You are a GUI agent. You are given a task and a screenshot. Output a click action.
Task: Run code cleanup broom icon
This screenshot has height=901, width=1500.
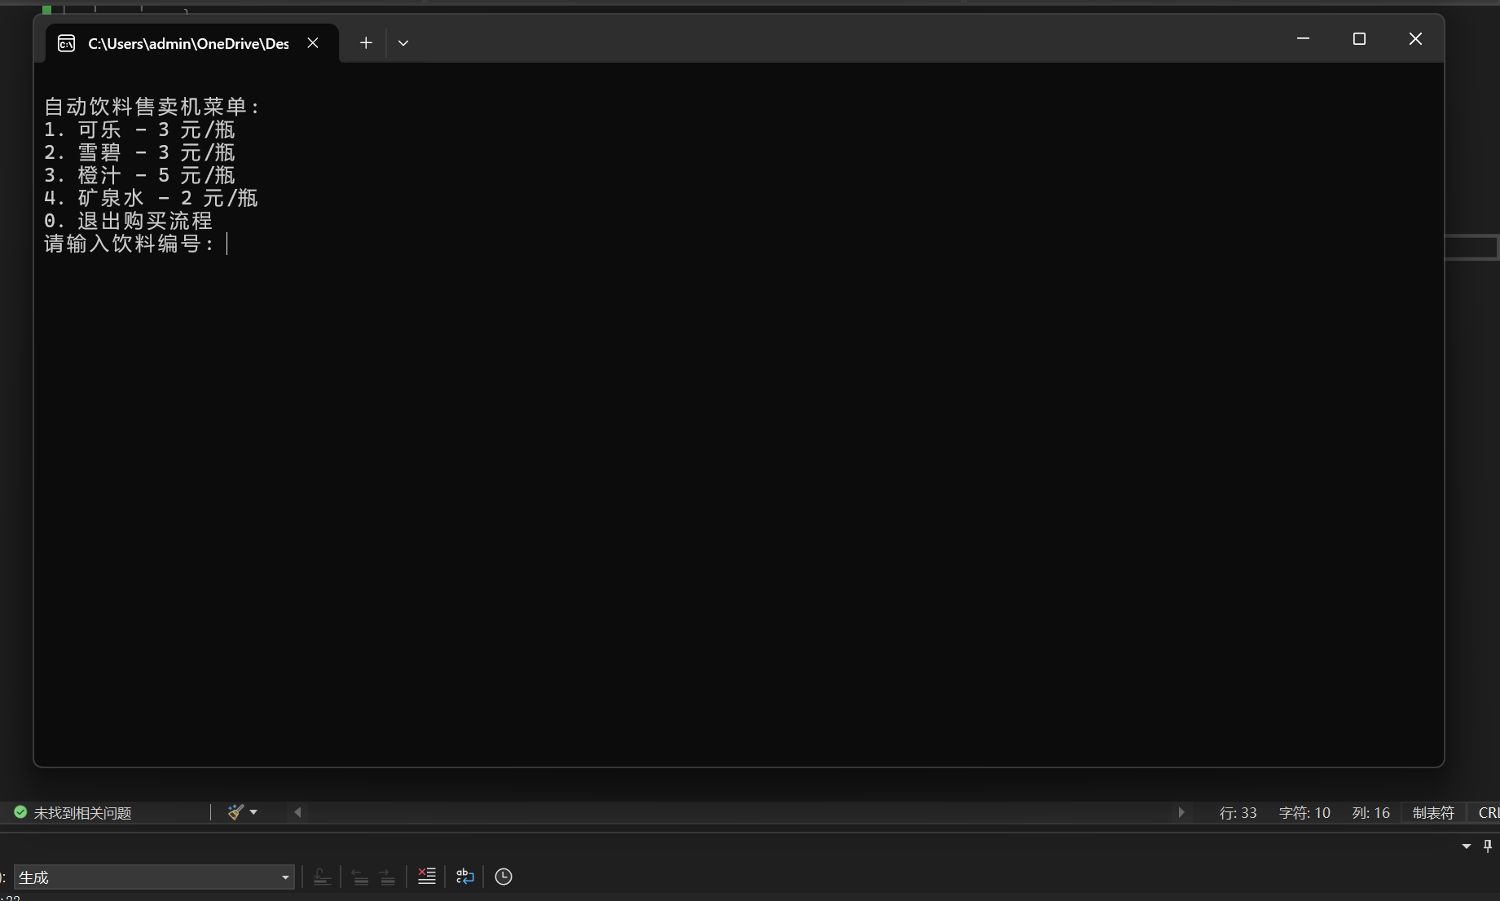click(235, 812)
